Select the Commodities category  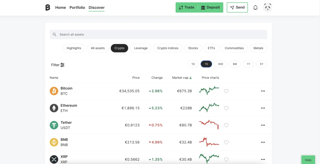[x=234, y=48]
